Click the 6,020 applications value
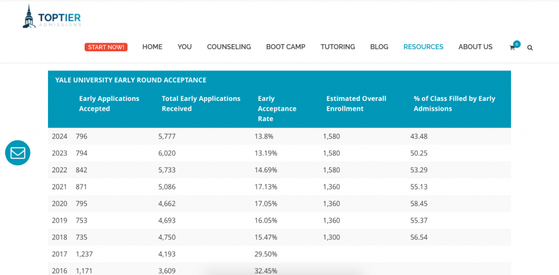 pos(167,153)
